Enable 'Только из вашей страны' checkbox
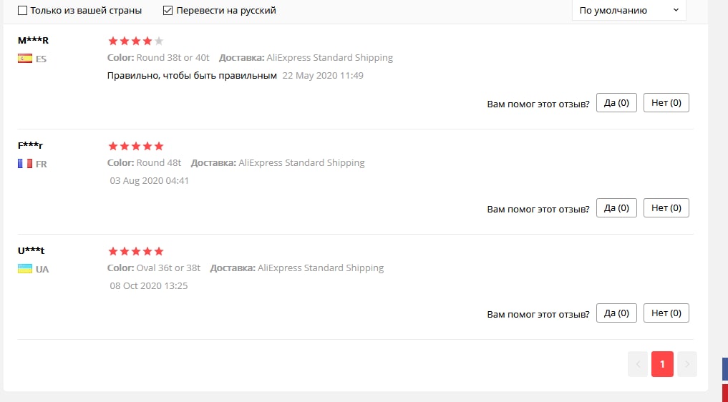 tap(22, 11)
